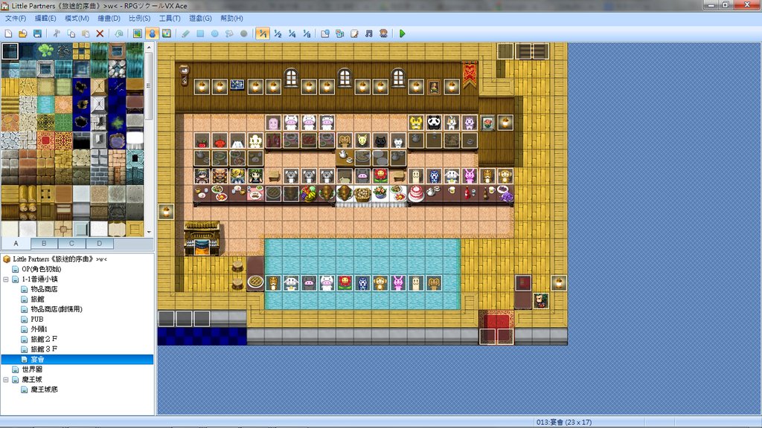Select the 旅館３Ｆ map

click(x=44, y=349)
